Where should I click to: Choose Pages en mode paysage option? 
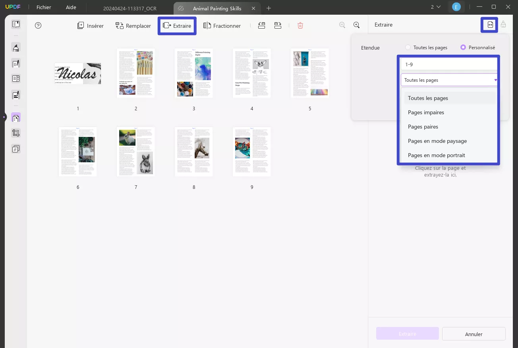click(x=450, y=141)
